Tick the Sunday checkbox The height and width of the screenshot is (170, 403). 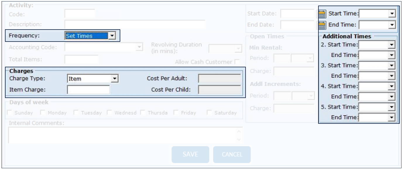[10, 113]
